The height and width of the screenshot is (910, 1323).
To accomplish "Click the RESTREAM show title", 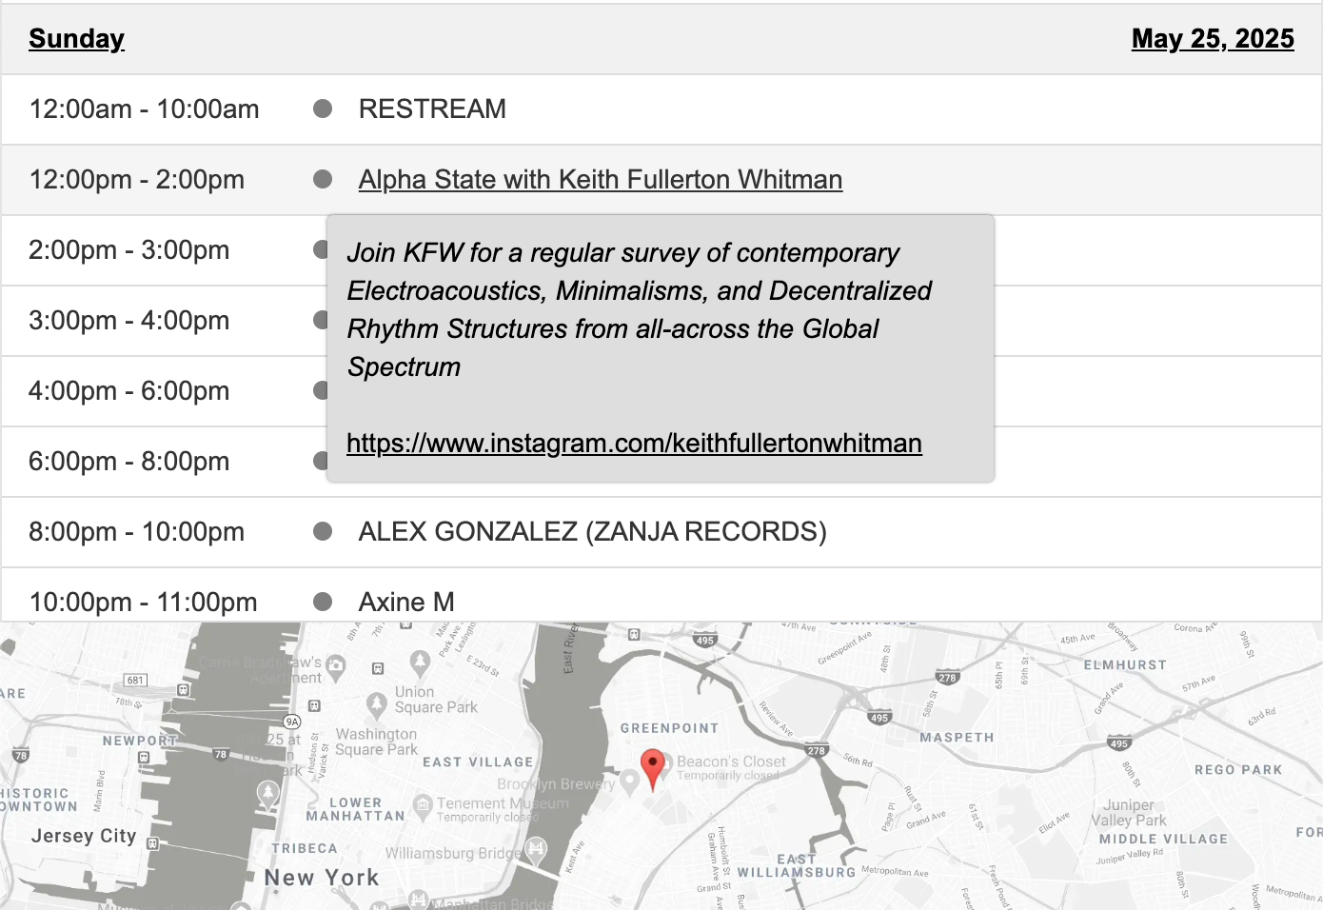I will pyautogui.click(x=432, y=109).
